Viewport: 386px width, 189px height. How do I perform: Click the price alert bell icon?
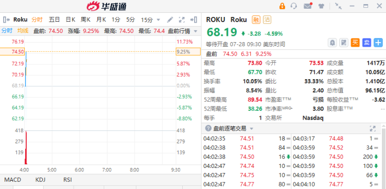[x=332, y=43]
